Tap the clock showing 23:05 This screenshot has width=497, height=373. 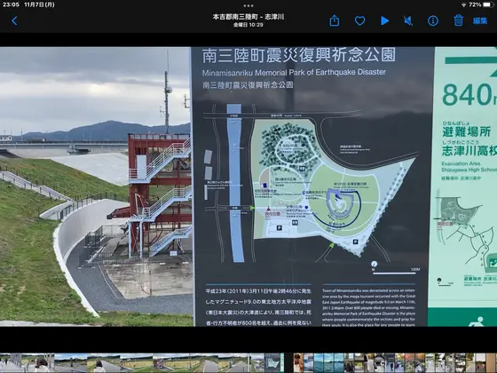(x=11, y=4)
